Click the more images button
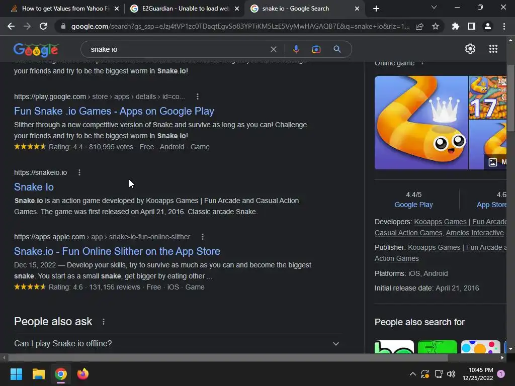515x386 pixels. [x=495, y=162]
